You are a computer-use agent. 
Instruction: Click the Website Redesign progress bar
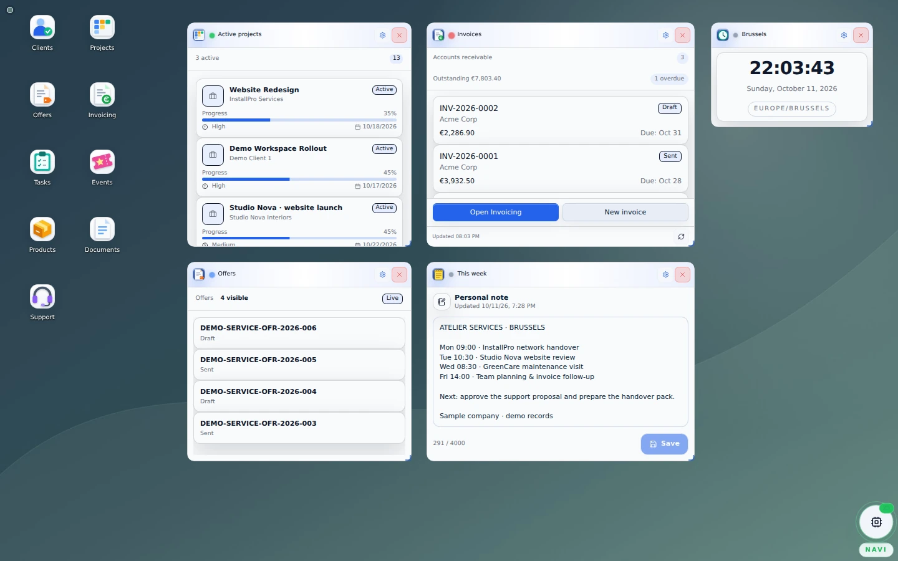click(299, 120)
